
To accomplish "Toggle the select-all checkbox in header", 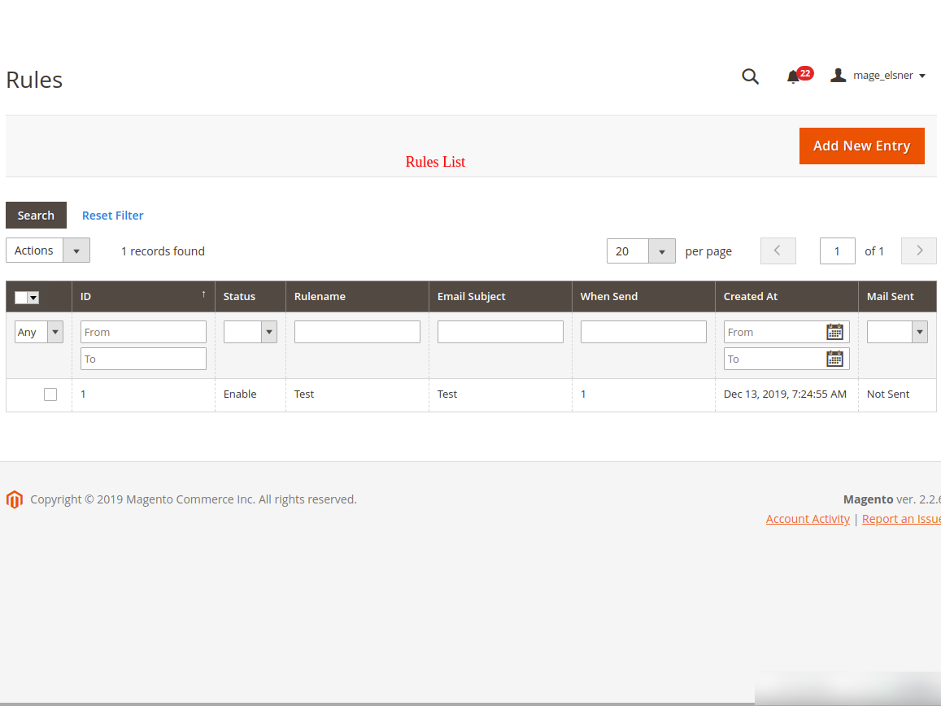I will (x=21, y=298).
